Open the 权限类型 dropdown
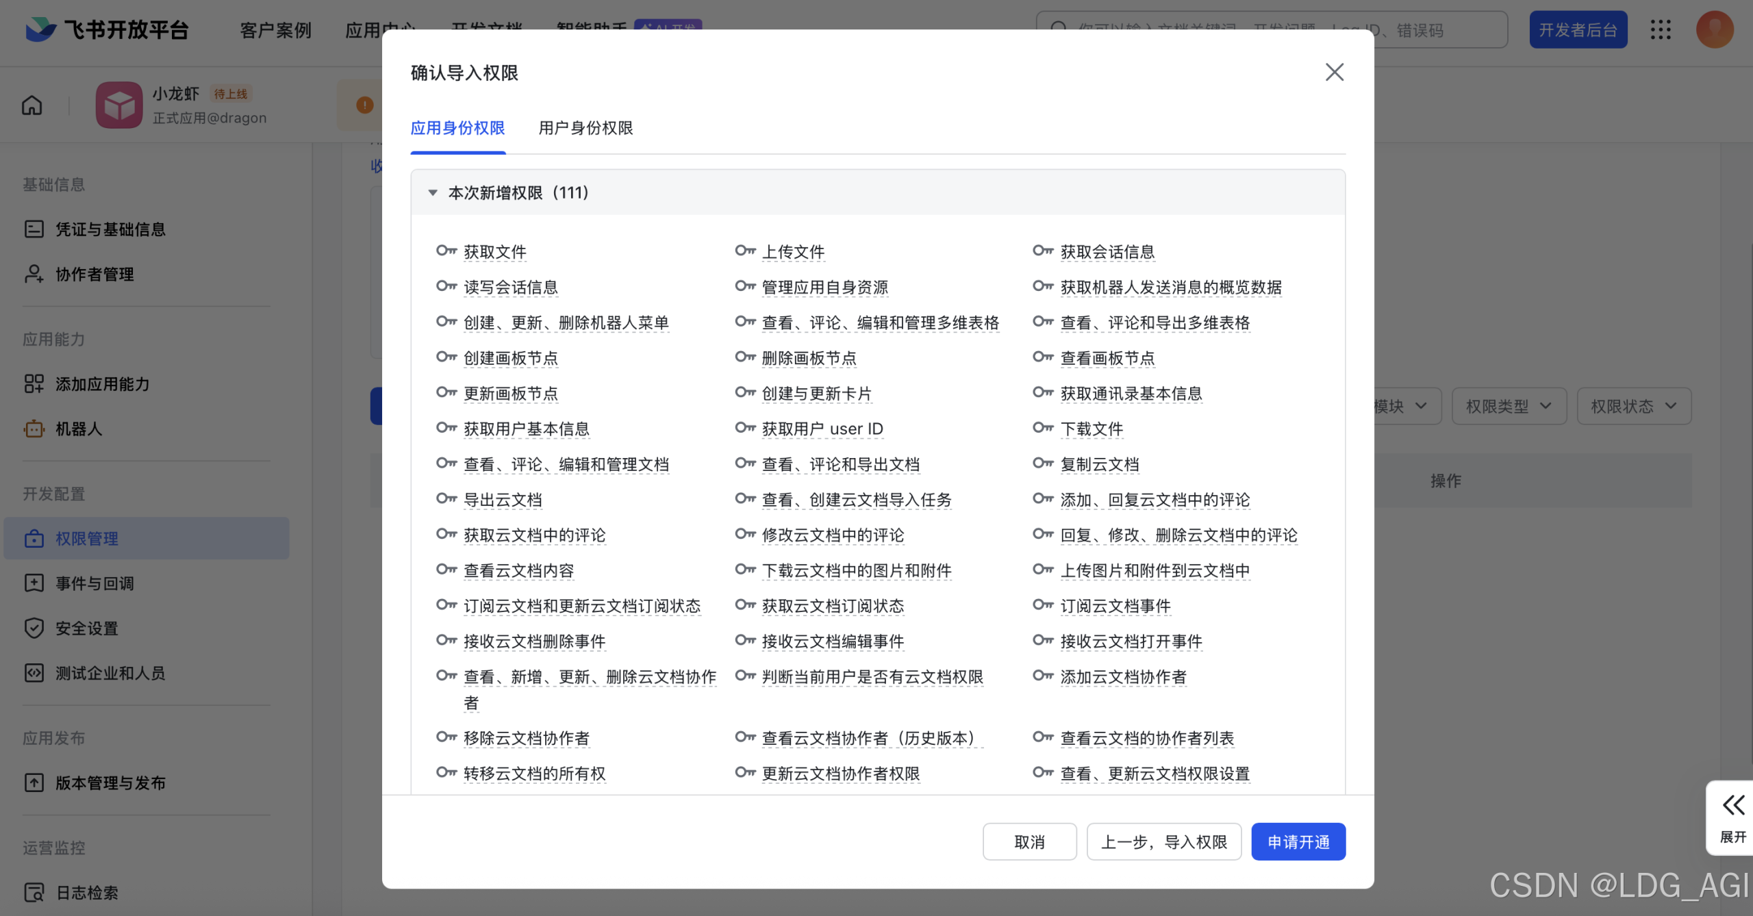Viewport: 1753px width, 916px height. [x=1509, y=405]
